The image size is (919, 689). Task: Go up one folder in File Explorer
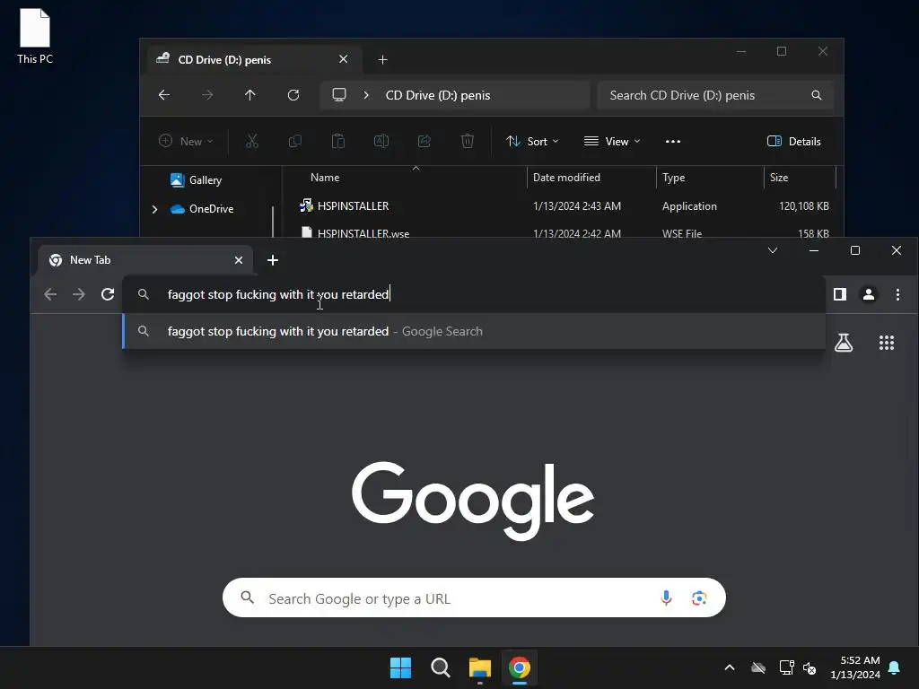(250, 95)
